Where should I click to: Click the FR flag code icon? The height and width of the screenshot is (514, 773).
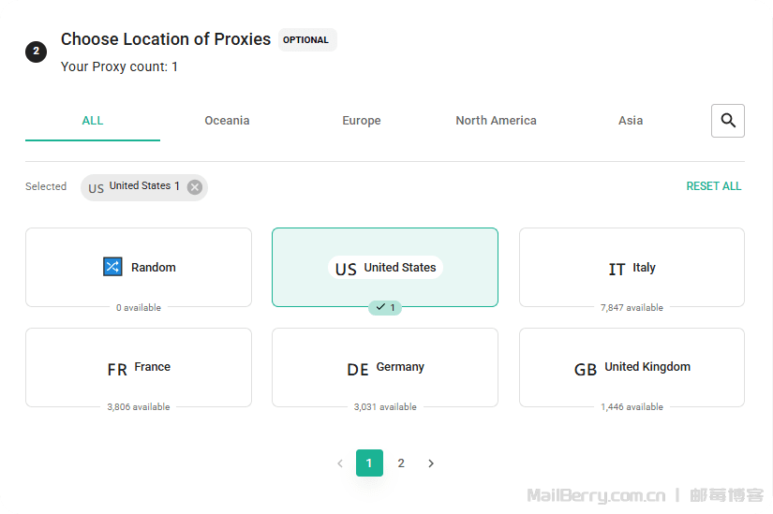click(x=117, y=369)
